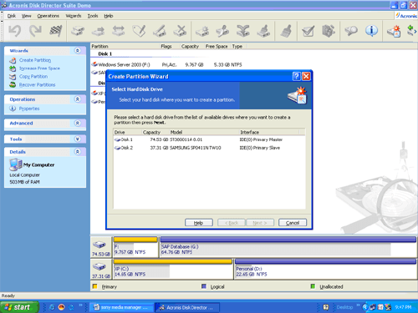Image resolution: width=418 pixels, height=313 pixels.
Task: Click the Resize partition double-arrow icon
Action: 119,31
